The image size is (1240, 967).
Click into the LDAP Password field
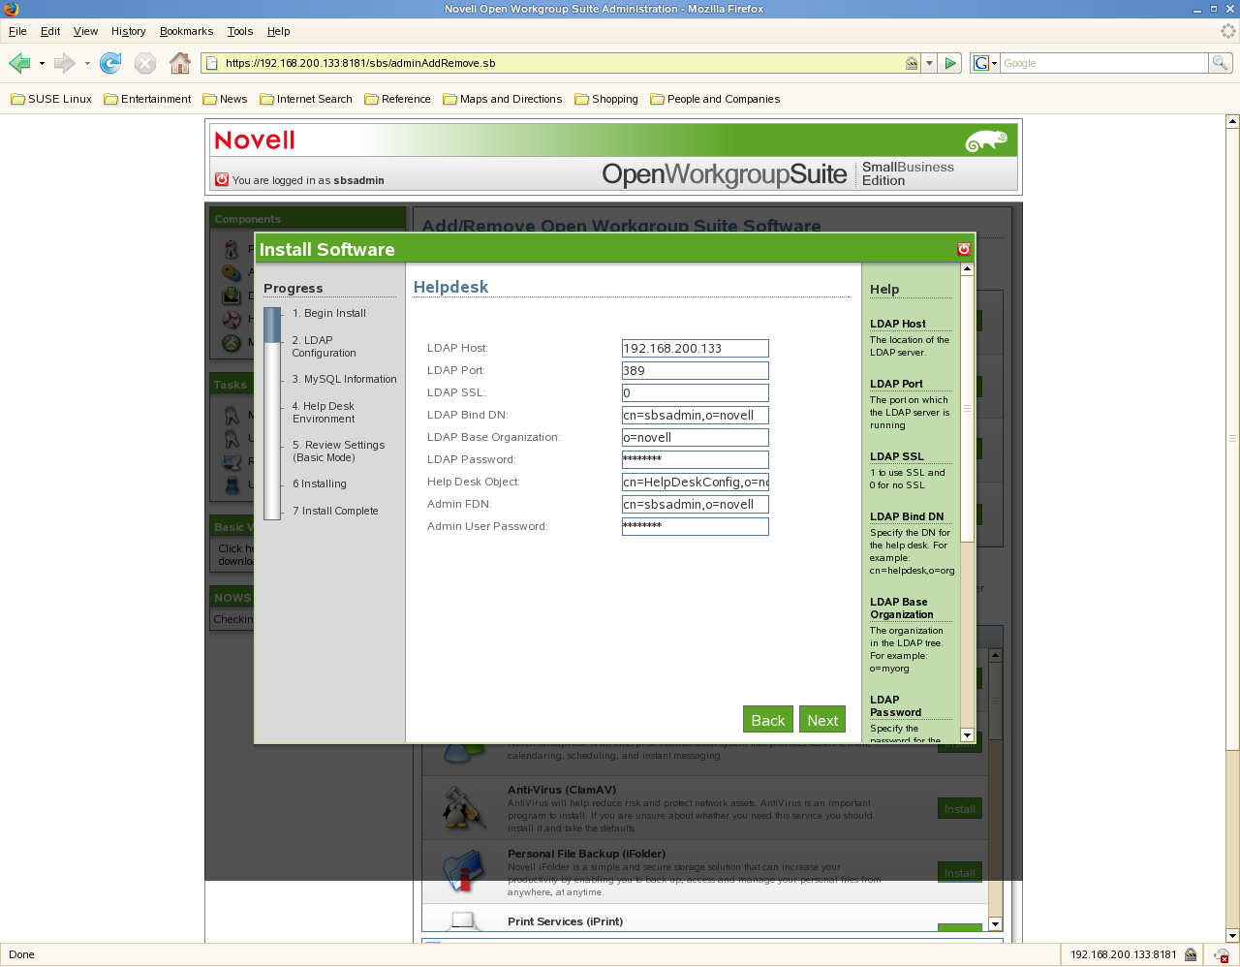tap(696, 460)
